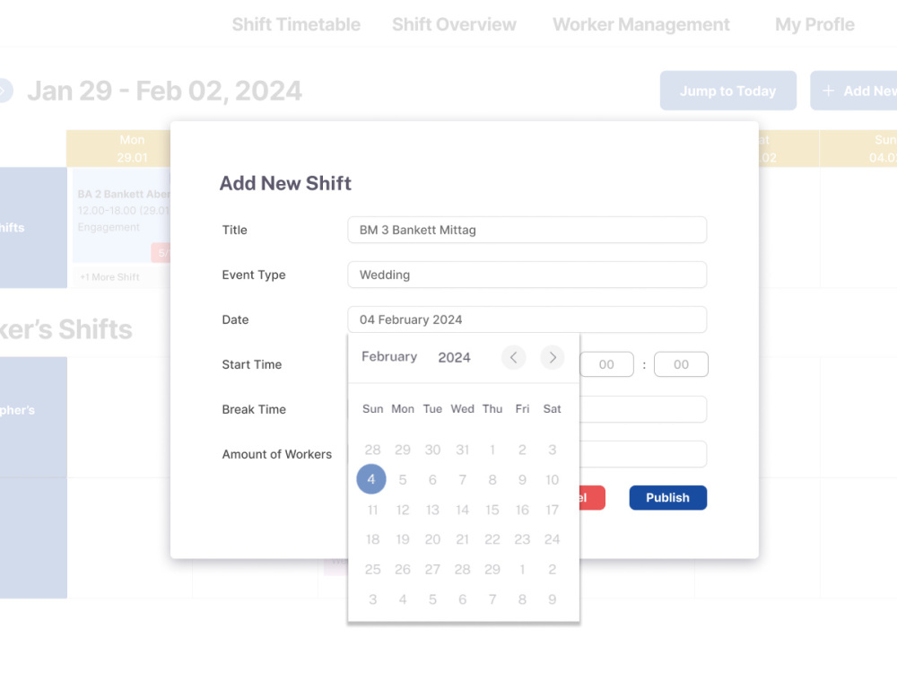Open the Date field showing 04 February 2024
Screen dimensions: 897x673
pos(527,319)
